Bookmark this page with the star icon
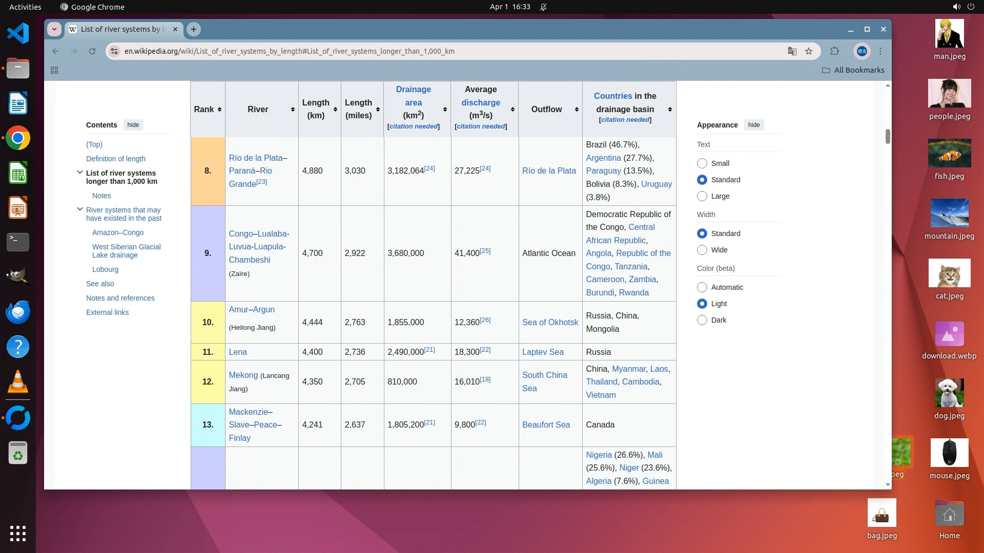The width and height of the screenshot is (984, 553). (809, 51)
